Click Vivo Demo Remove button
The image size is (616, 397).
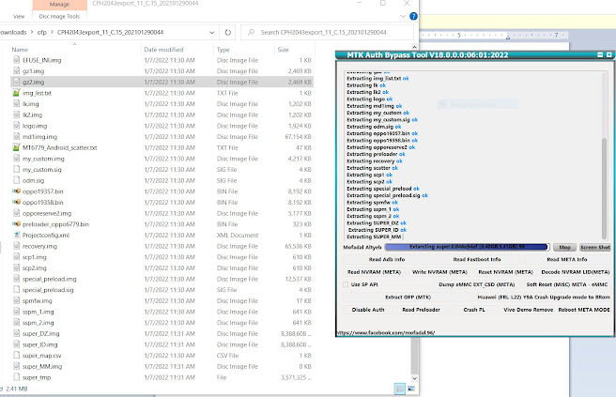coord(528,310)
